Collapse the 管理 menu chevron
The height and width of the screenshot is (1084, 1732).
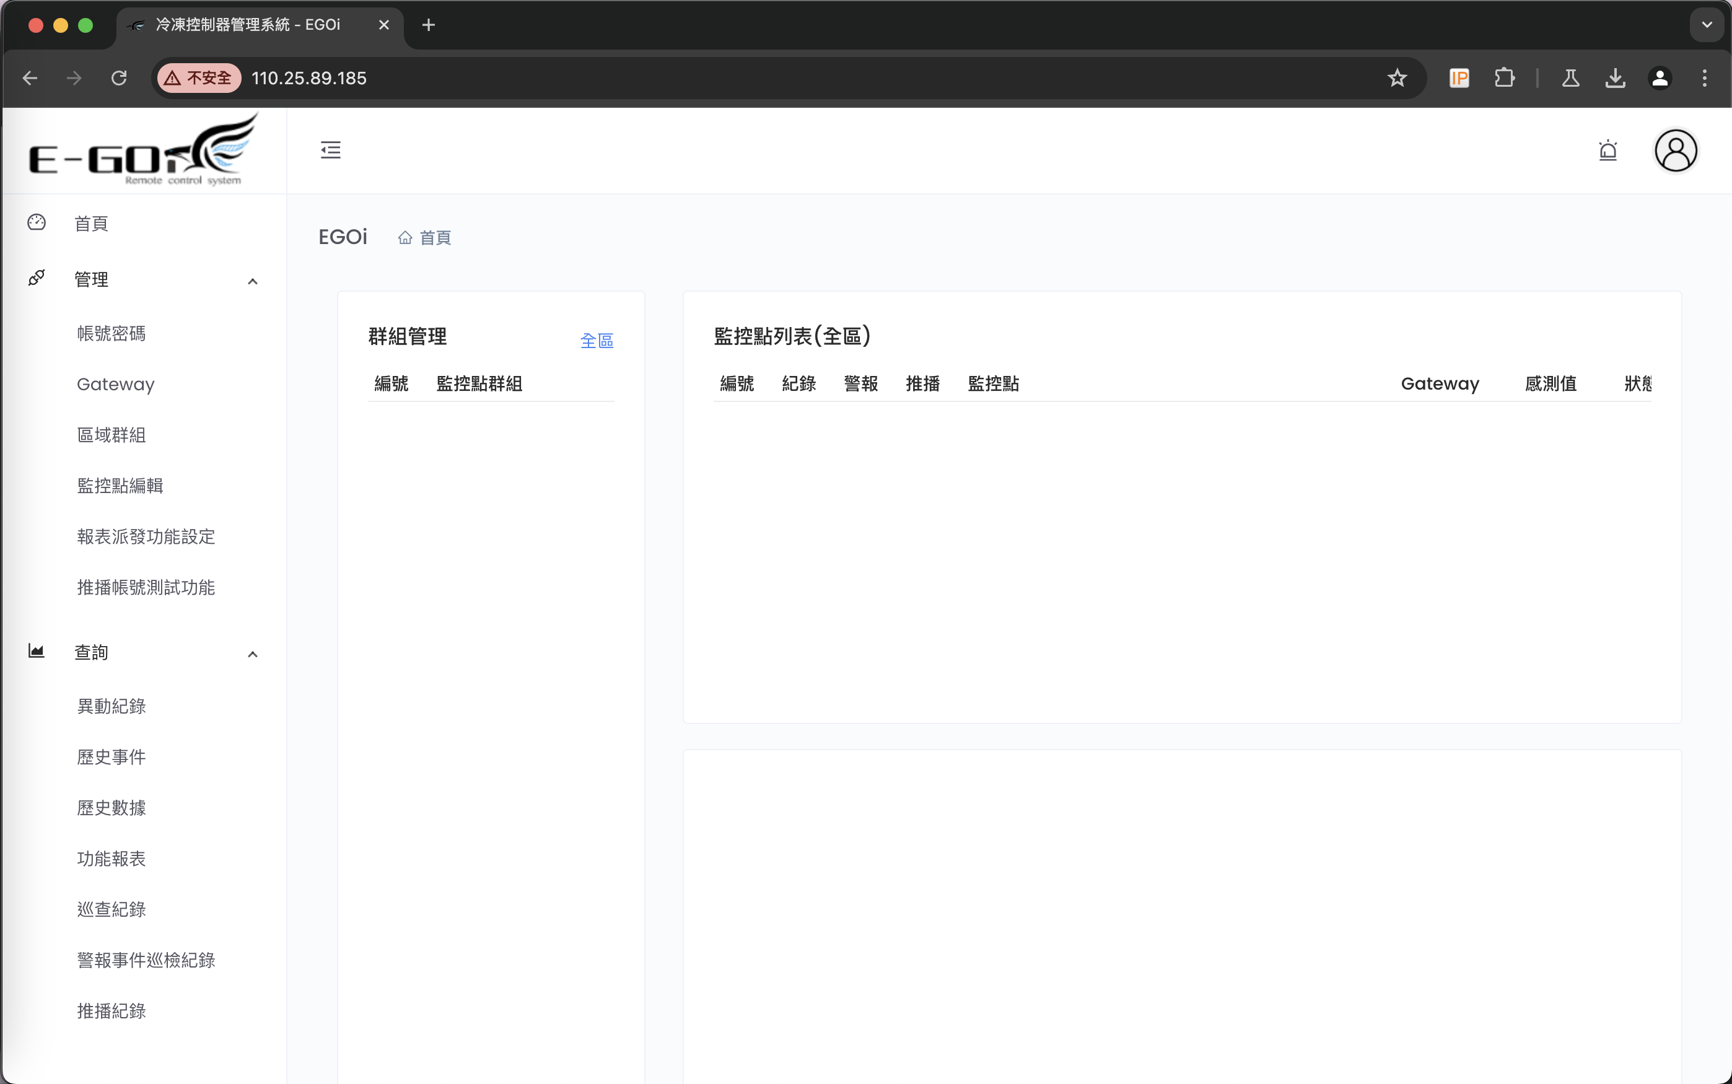pyautogui.click(x=252, y=281)
